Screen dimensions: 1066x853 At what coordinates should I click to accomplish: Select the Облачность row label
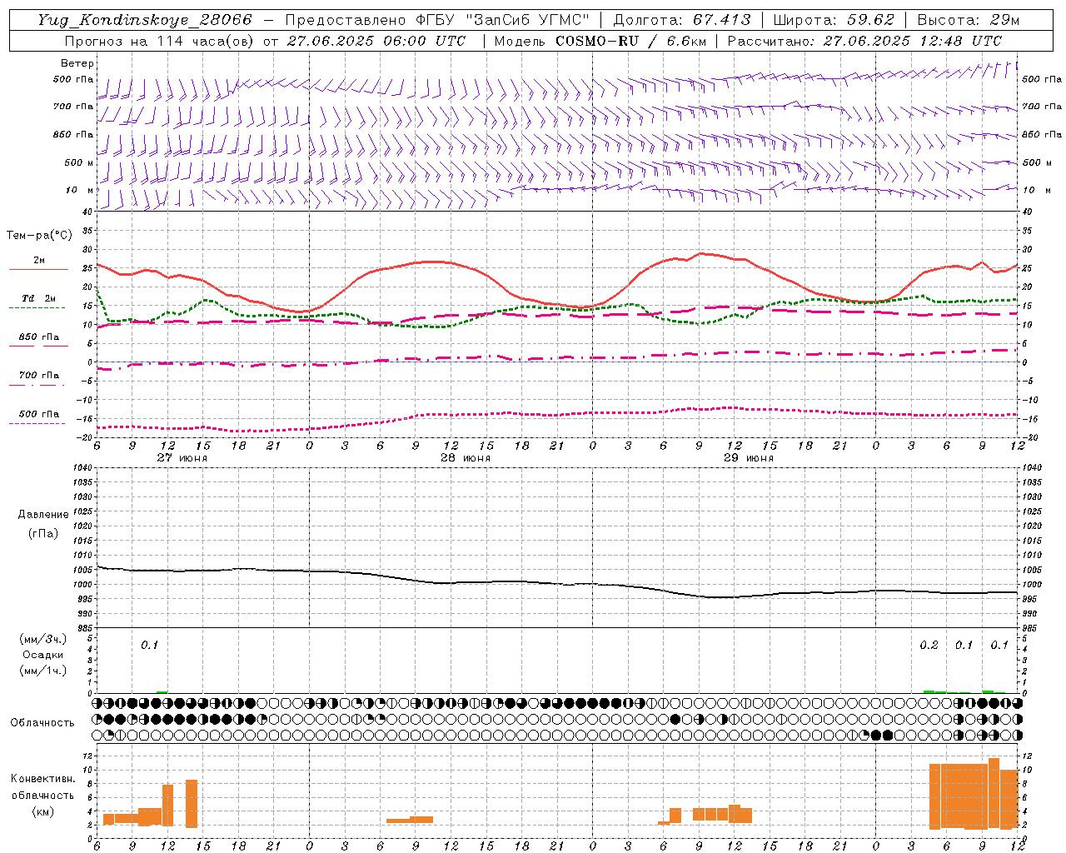[42, 722]
